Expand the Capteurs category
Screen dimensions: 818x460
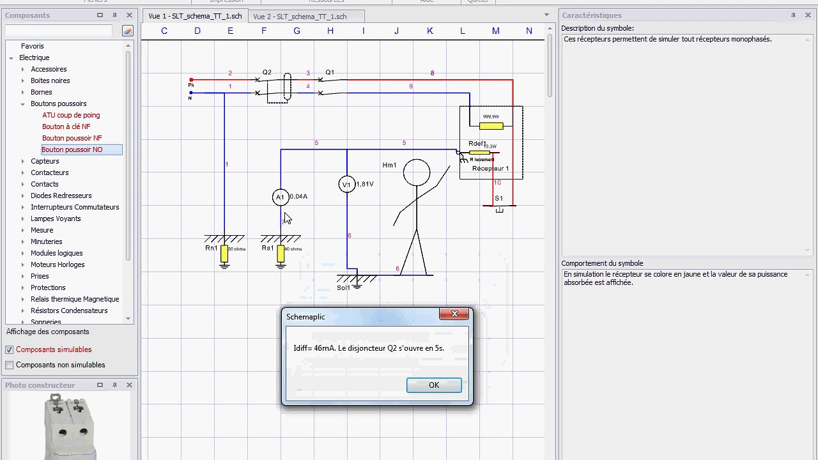(x=23, y=161)
